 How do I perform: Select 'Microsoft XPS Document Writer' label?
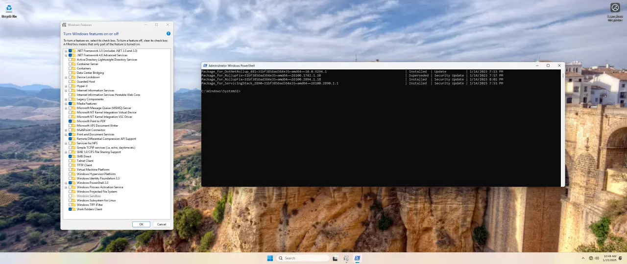tap(97, 126)
